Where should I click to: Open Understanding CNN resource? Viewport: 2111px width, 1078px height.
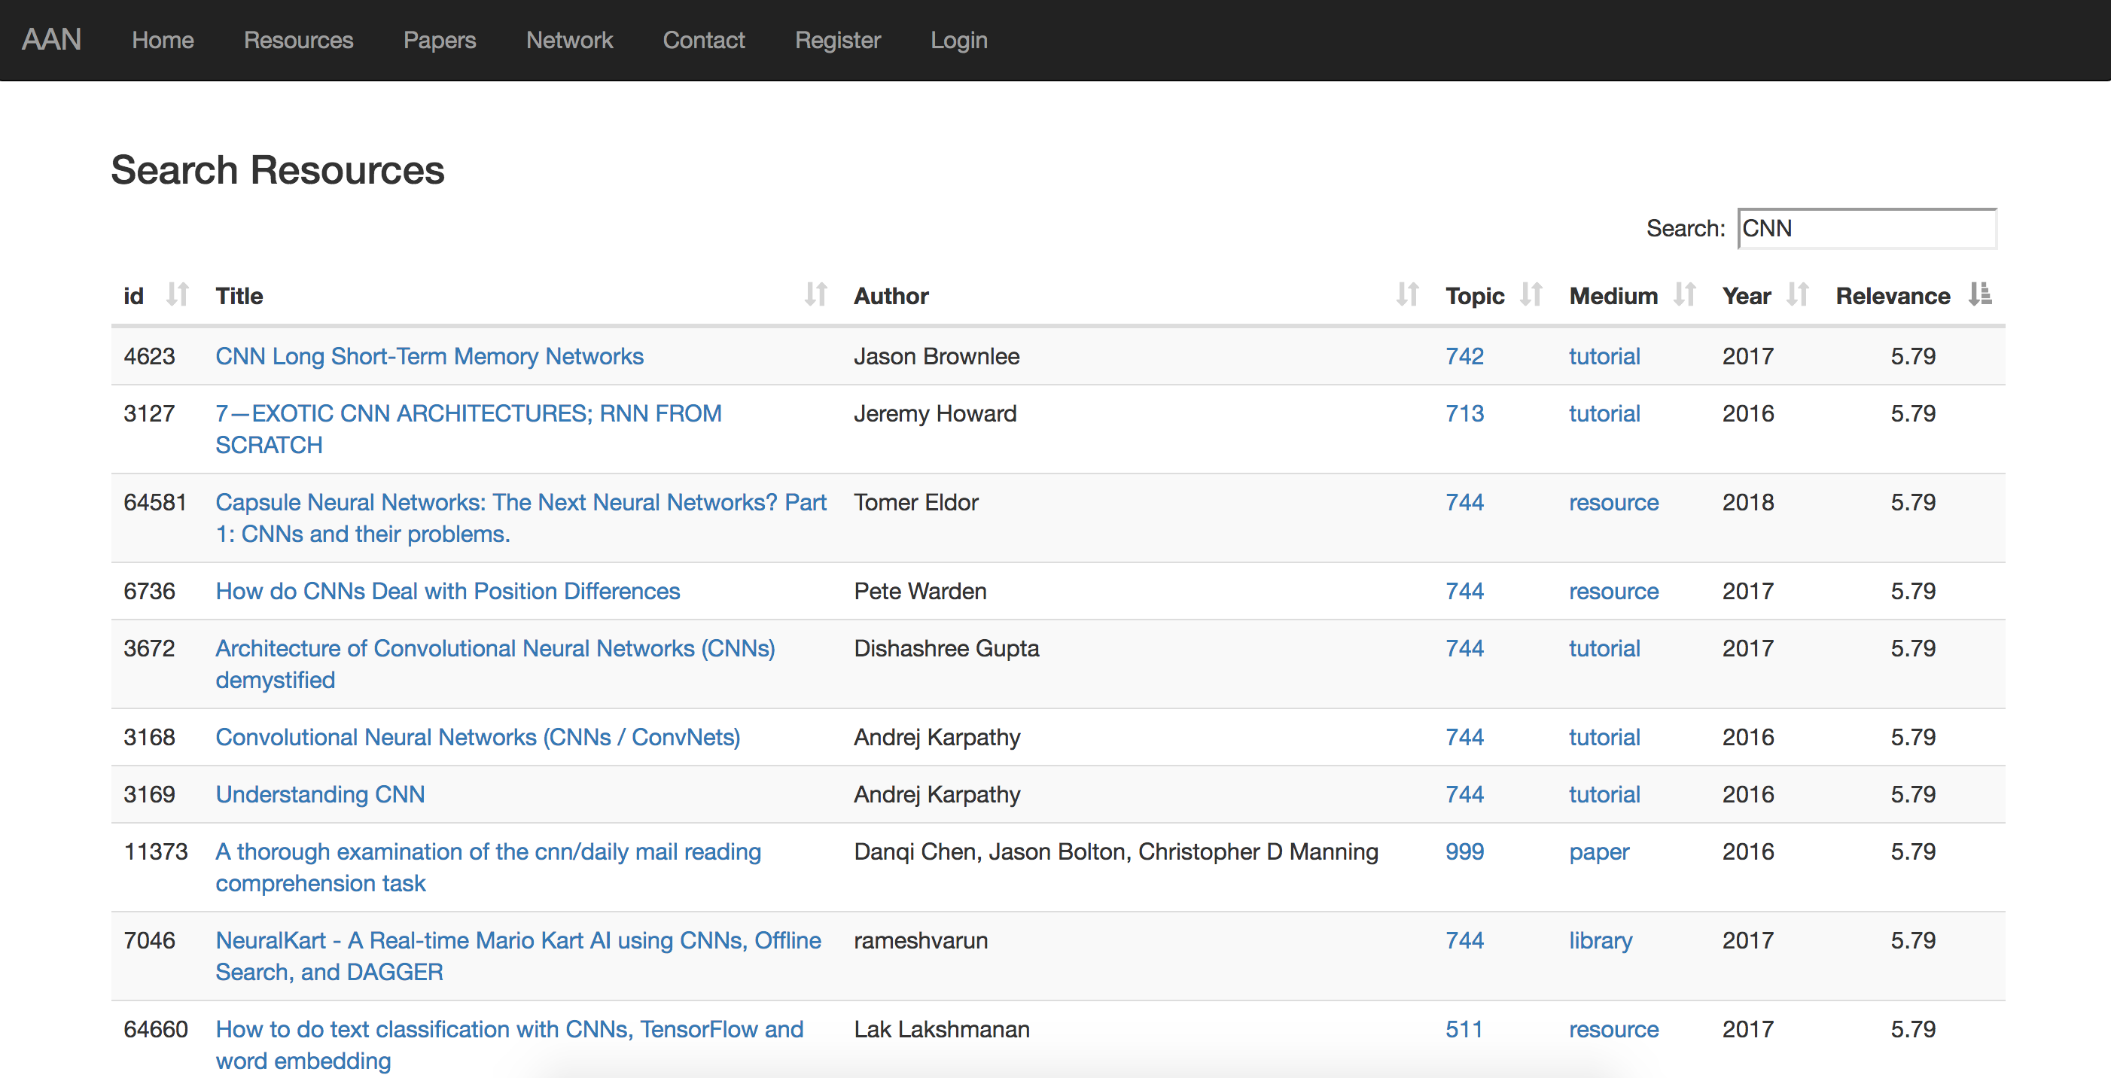coord(320,795)
